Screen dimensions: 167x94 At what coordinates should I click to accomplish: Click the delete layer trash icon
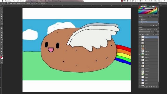pos(156,87)
